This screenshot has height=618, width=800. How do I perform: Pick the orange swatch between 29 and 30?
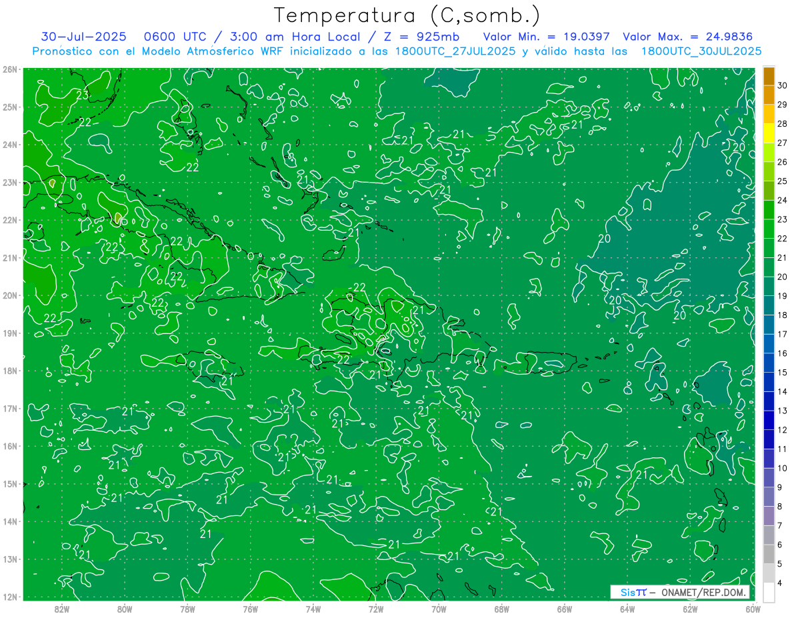[769, 95]
